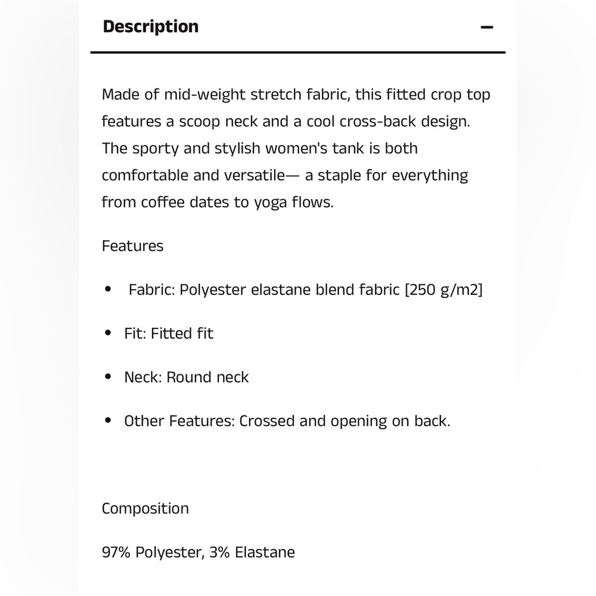Click the black divider line under Description
This screenshot has height=596, width=596.
pos(298,52)
